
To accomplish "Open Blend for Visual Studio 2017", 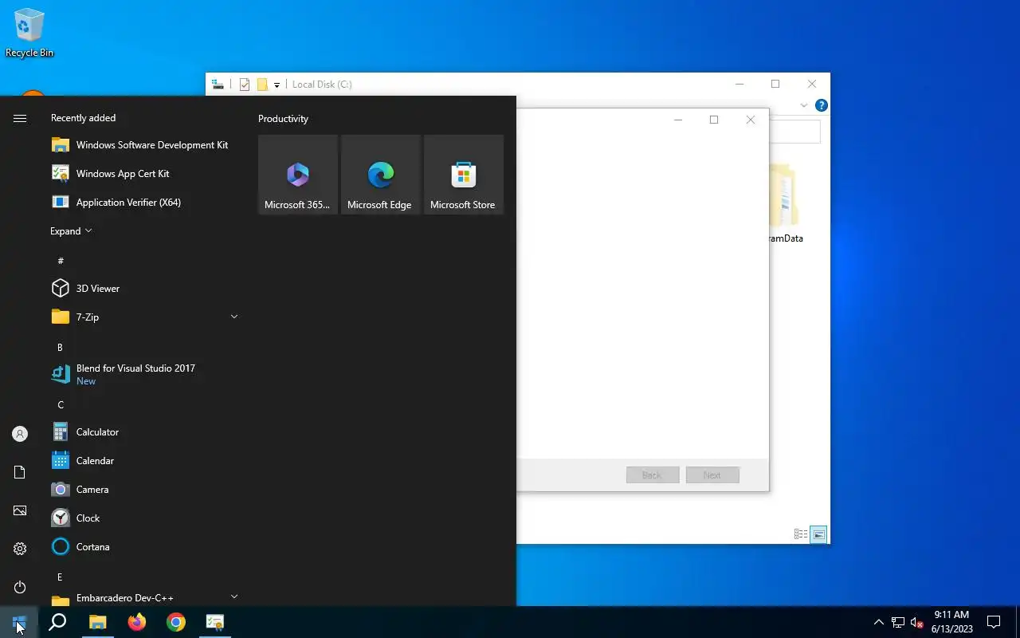I will tap(144, 375).
